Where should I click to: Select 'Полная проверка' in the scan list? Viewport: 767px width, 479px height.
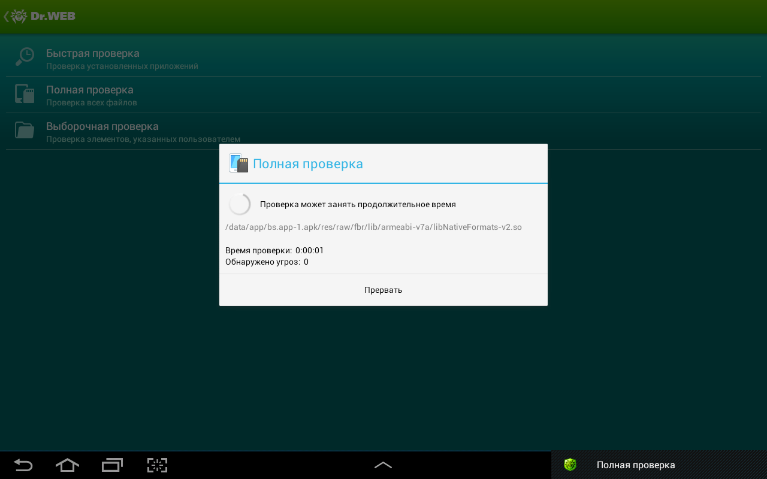point(90,90)
